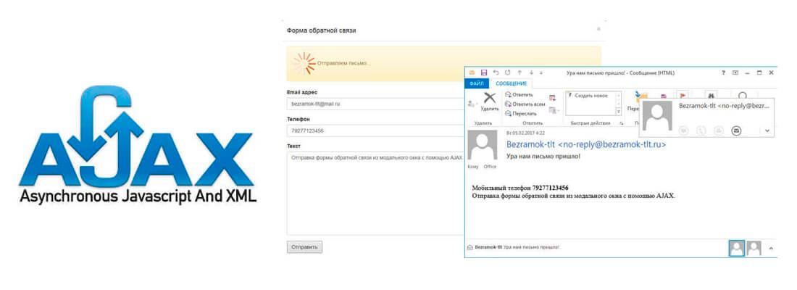The width and height of the screenshot is (797, 290).
Task: Submit the feedback form with Отправить
Action: tap(304, 246)
